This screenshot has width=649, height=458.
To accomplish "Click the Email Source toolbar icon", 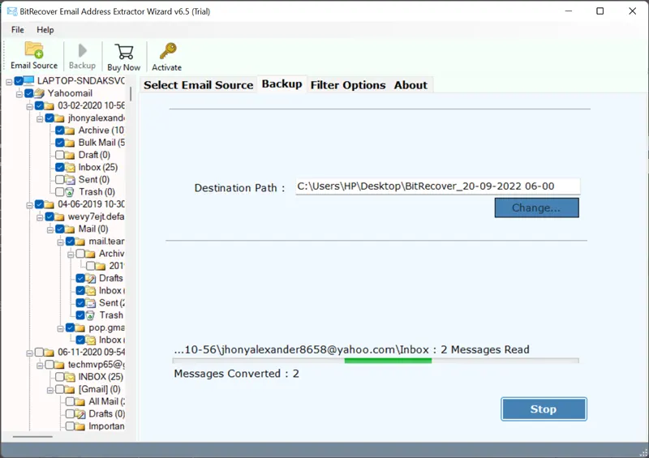I will pos(34,51).
